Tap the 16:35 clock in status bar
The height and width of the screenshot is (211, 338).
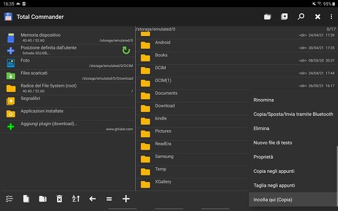pos(9,4)
